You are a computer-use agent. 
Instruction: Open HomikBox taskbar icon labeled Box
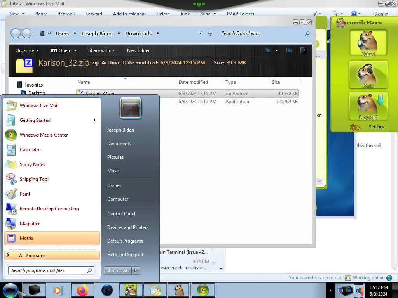click(131, 290)
